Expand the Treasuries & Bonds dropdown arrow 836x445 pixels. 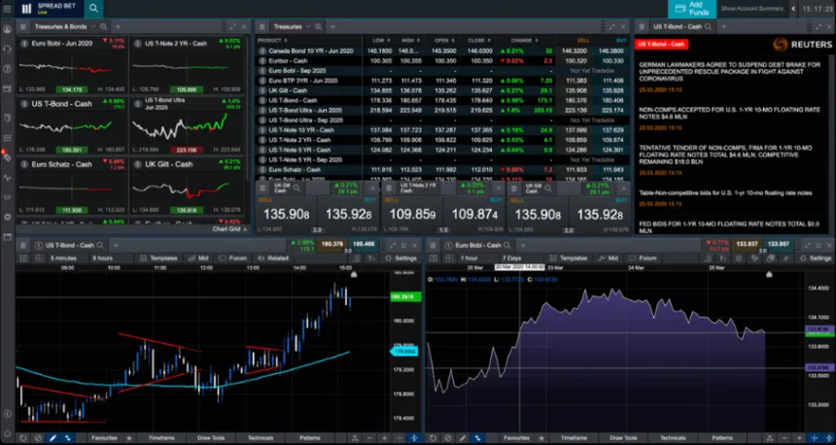93,26
